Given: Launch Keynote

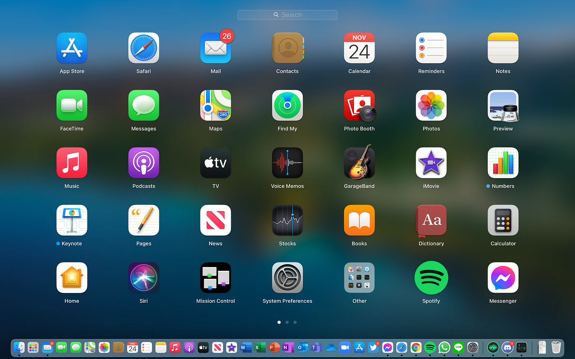Looking at the screenshot, I should point(72,220).
